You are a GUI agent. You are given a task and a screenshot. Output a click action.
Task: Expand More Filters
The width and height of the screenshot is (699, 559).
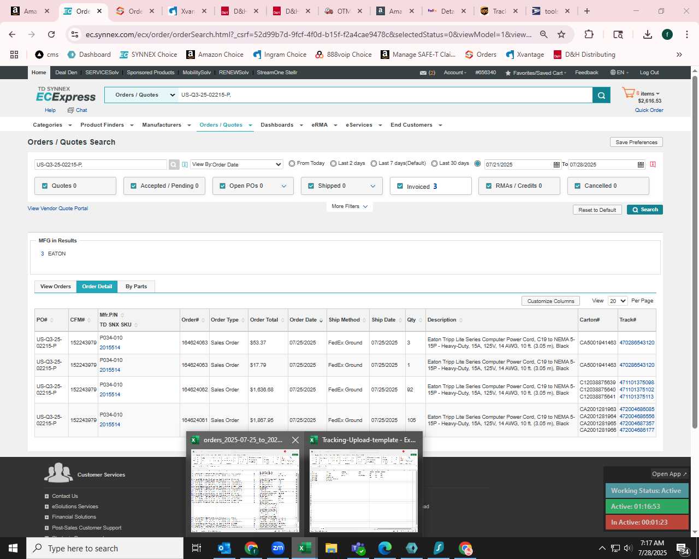(x=349, y=206)
